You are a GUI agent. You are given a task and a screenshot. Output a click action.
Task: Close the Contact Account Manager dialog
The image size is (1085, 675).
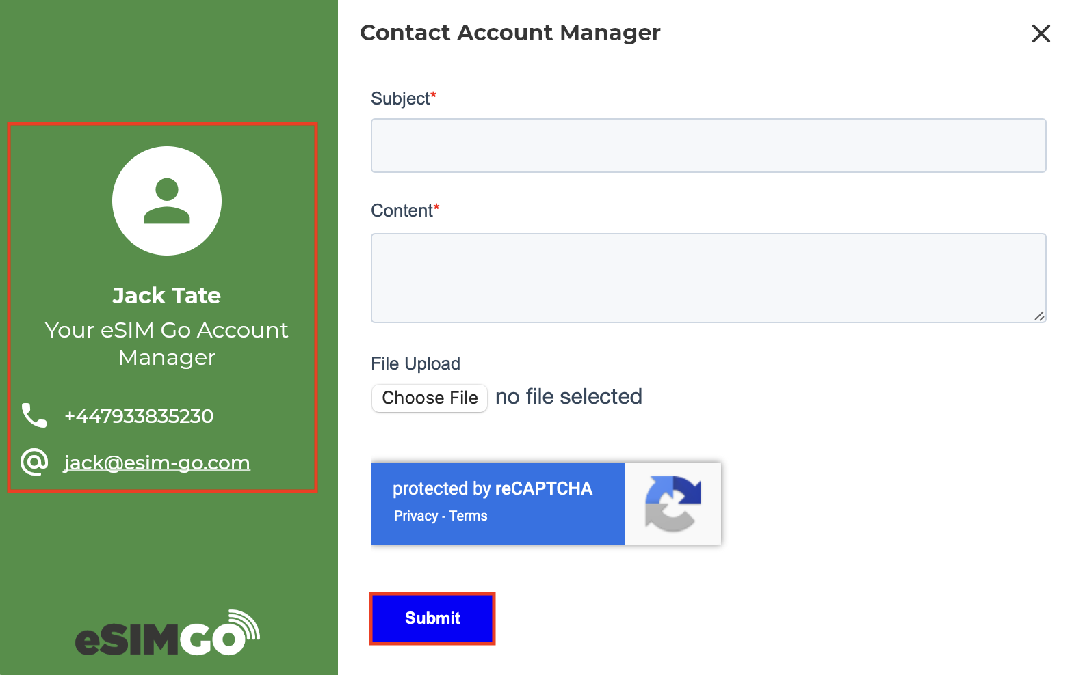pyautogui.click(x=1041, y=33)
